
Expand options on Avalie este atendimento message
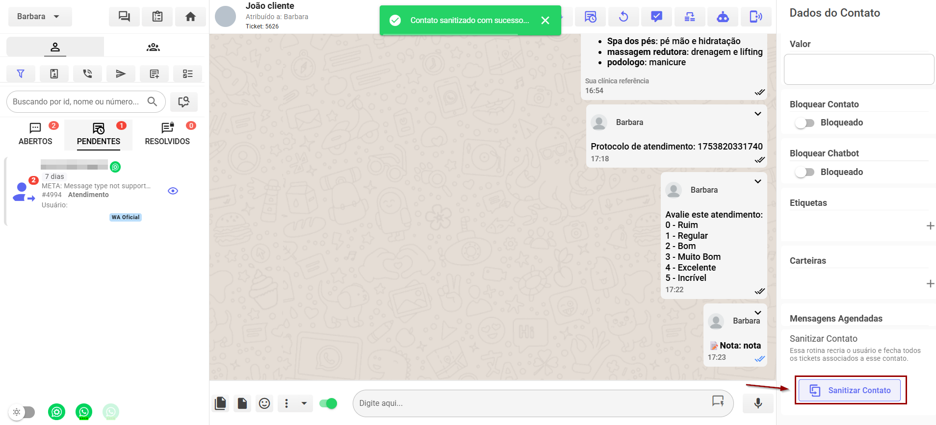click(757, 181)
